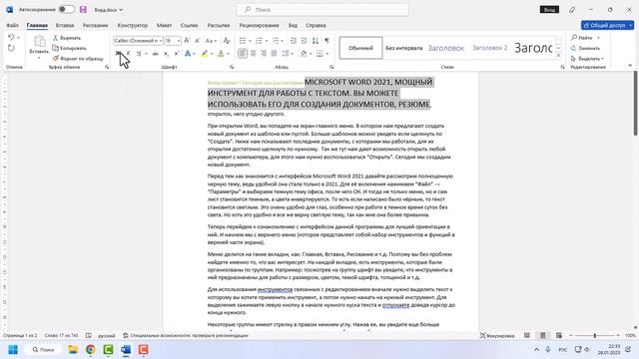Screen dimensions: 639x359
Task: Increase font size with the large A icon
Action: tap(187, 41)
